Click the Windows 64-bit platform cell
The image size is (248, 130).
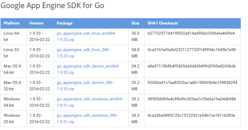12,102
